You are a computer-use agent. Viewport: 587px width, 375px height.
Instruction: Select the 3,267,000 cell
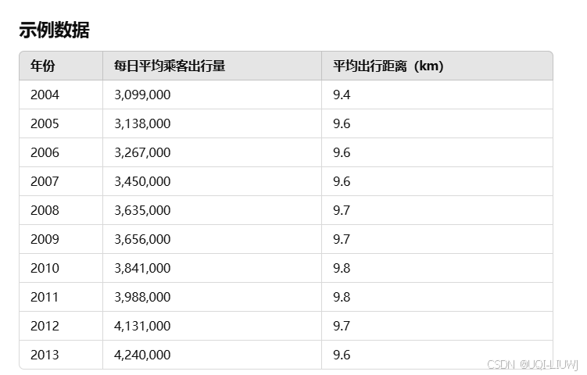click(x=142, y=153)
